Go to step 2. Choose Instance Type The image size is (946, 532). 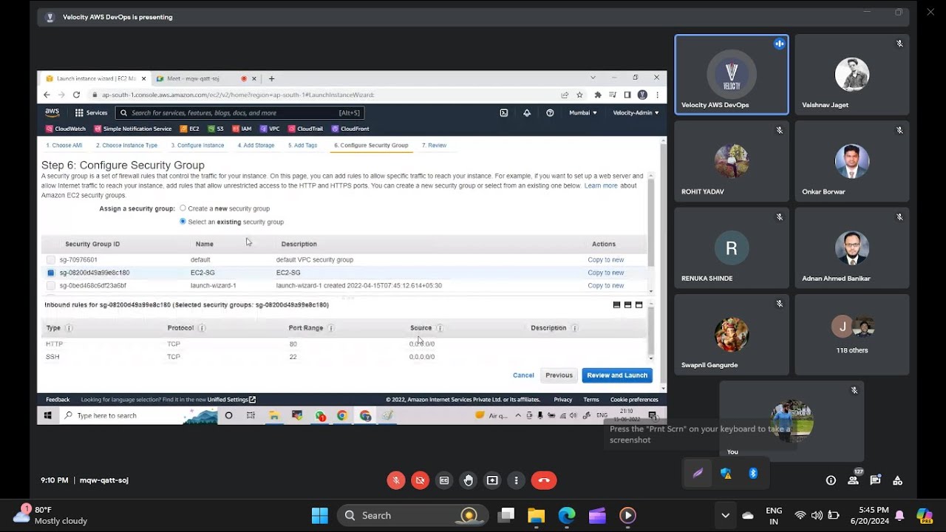pyautogui.click(x=126, y=146)
